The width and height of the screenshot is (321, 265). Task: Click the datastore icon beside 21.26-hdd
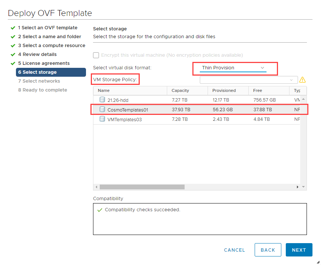click(x=102, y=100)
